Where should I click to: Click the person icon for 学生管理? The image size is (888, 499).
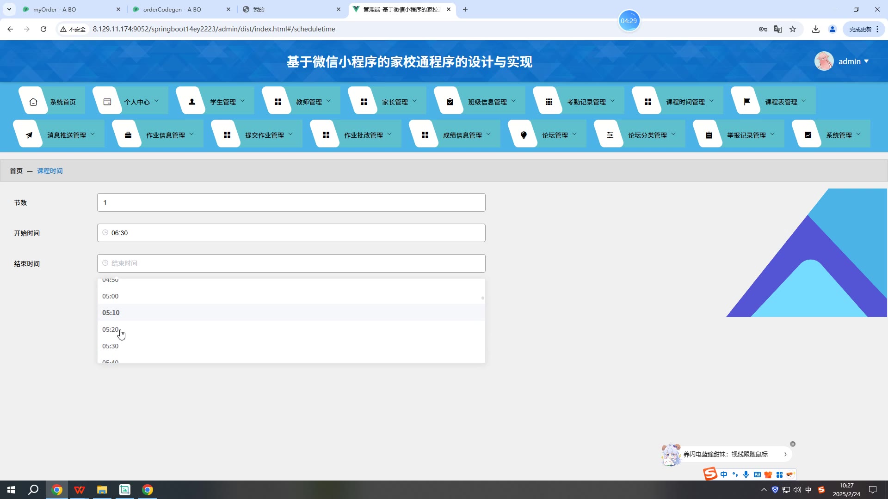(192, 102)
